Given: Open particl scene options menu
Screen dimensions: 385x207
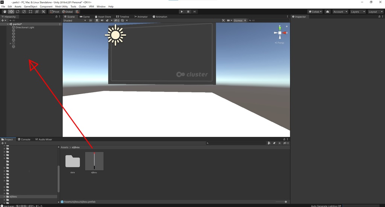Looking at the screenshot, I should point(60,24).
